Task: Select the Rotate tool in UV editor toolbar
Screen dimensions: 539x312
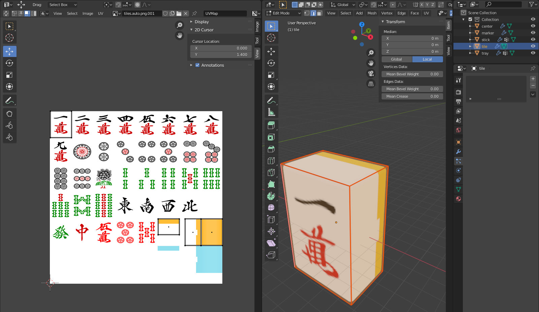Action: point(9,63)
